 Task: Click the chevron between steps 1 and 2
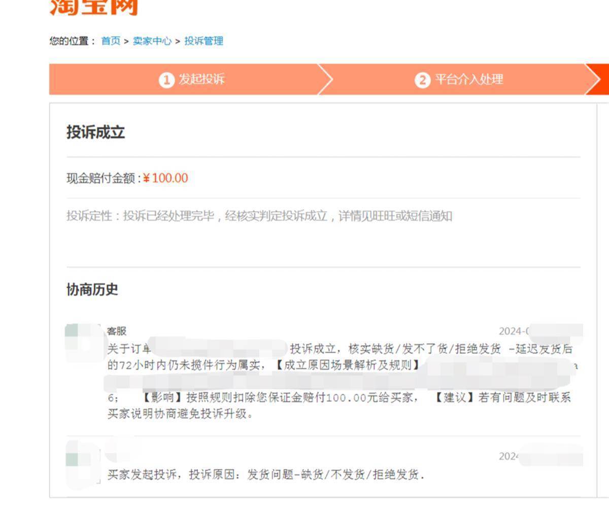tap(325, 80)
